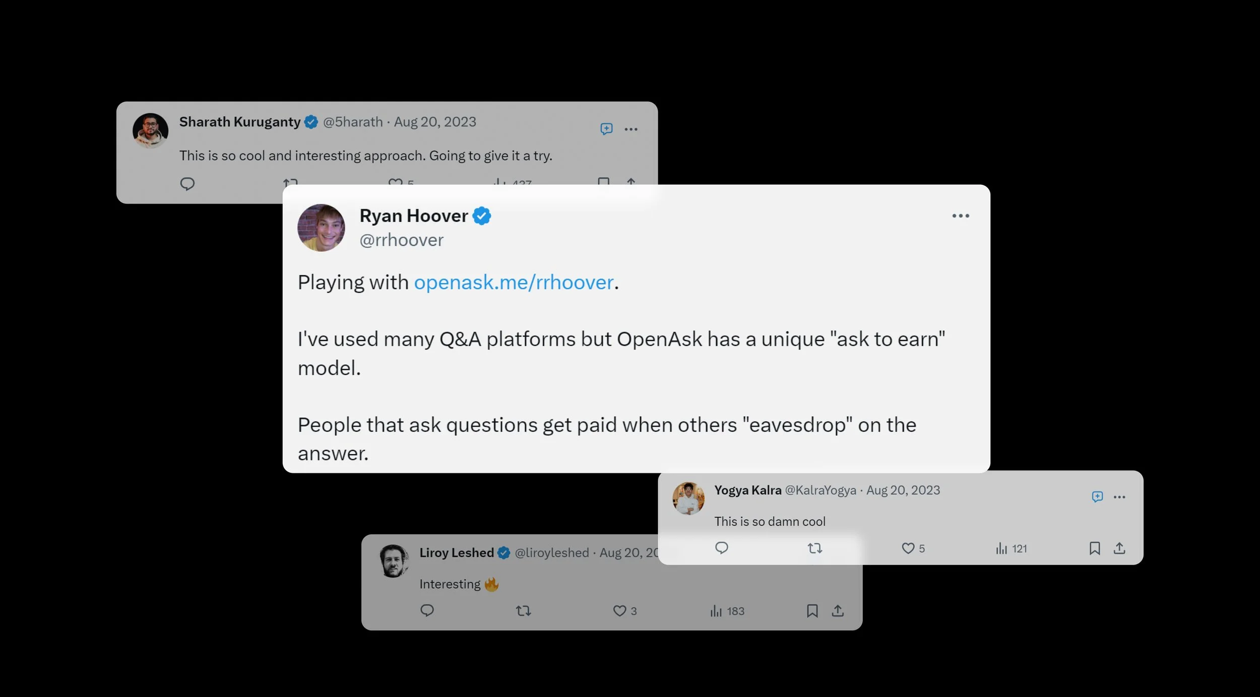The height and width of the screenshot is (697, 1260).
Task: Reply to Liroy Leshed's tweet
Action: 427,610
